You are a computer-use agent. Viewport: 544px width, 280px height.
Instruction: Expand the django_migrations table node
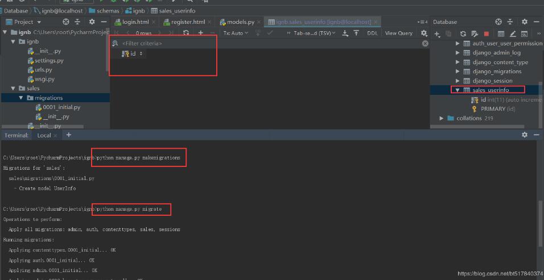458,72
